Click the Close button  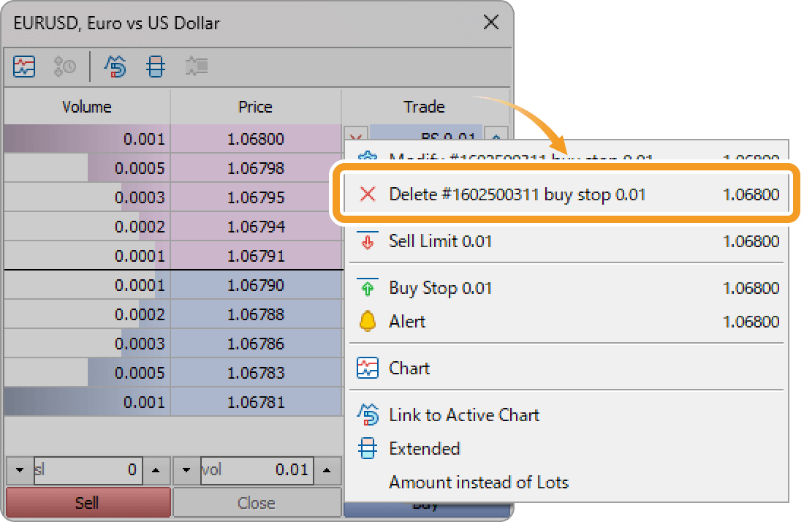tap(257, 502)
